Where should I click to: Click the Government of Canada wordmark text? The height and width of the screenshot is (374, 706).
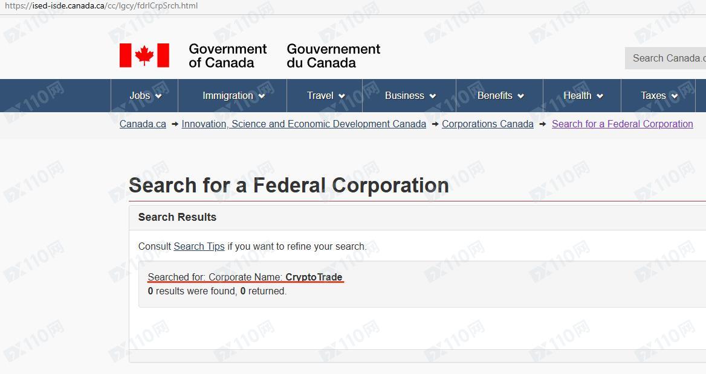tap(228, 55)
